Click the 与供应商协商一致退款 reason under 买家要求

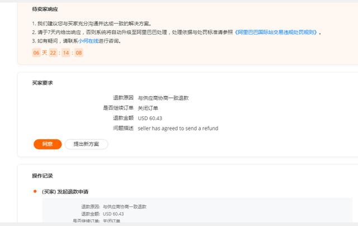coord(163,98)
